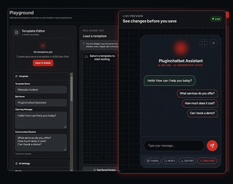Click the 'See changes before you save' heading
233x184 pixels.
150,21
